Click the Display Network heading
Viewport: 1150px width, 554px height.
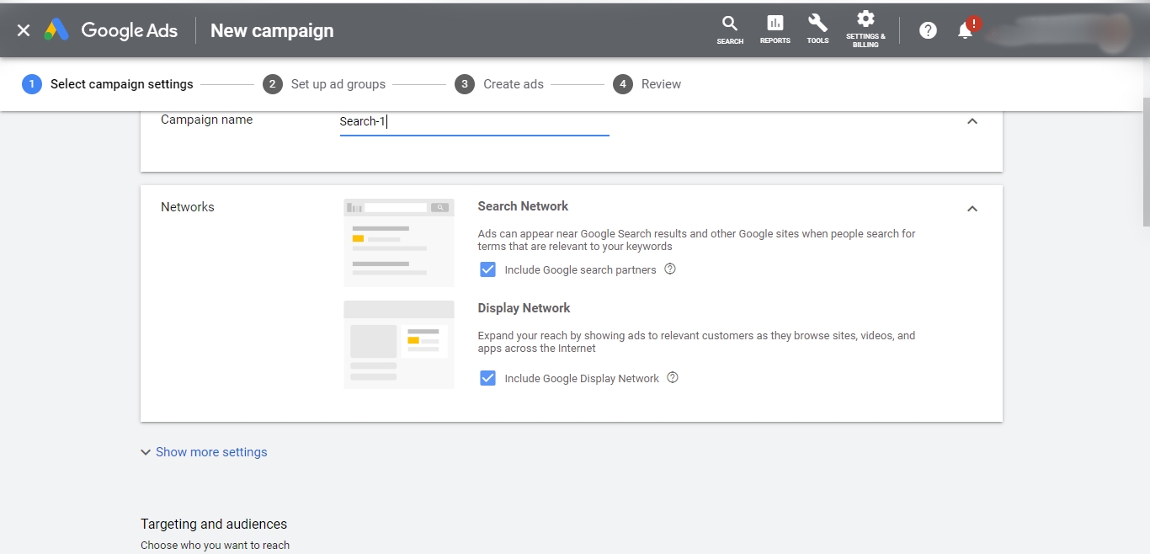click(524, 308)
